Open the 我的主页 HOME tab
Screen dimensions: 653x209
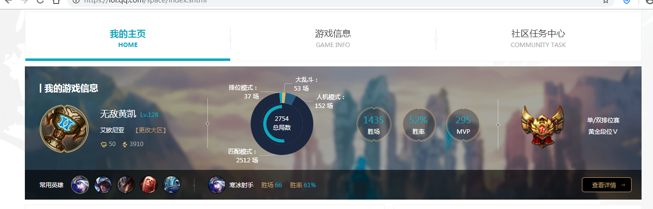point(128,39)
